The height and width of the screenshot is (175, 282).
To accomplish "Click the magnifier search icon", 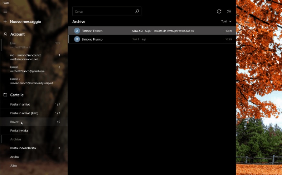I will click(x=137, y=11).
